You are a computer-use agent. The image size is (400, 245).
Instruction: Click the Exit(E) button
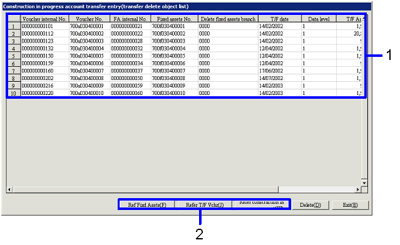pos(351,205)
